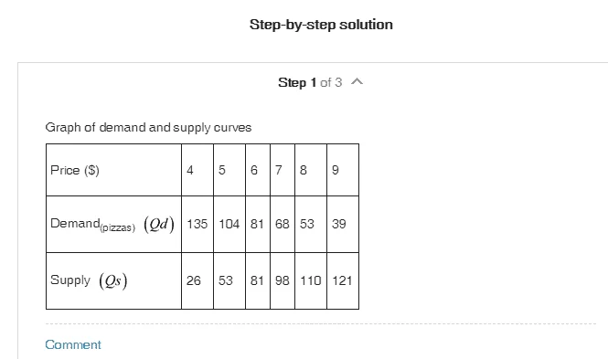The image size is (608, 359).
Task: Click the supply value 53 cell
Action: [x=229, y=280]
